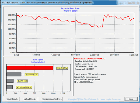The height and width of the screenshot is (103, 140).
Task: Click the gray ATA UltraDMA bar
Action: (x=9, y=87)
